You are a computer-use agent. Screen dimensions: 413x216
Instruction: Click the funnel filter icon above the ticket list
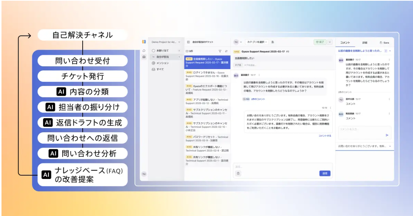point(220,51)
